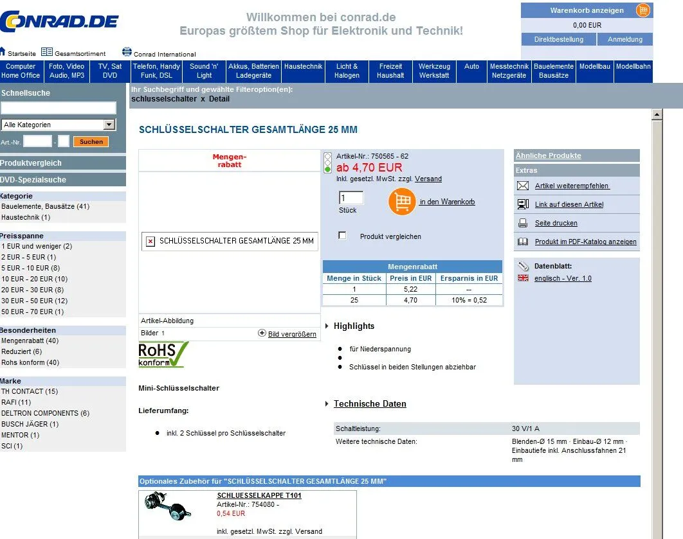Image resolution: width=683 pixels, height=539 pixels.
Task: Expand the Technische Daten section
Action: pyautogui.click(x=370, y=404)
